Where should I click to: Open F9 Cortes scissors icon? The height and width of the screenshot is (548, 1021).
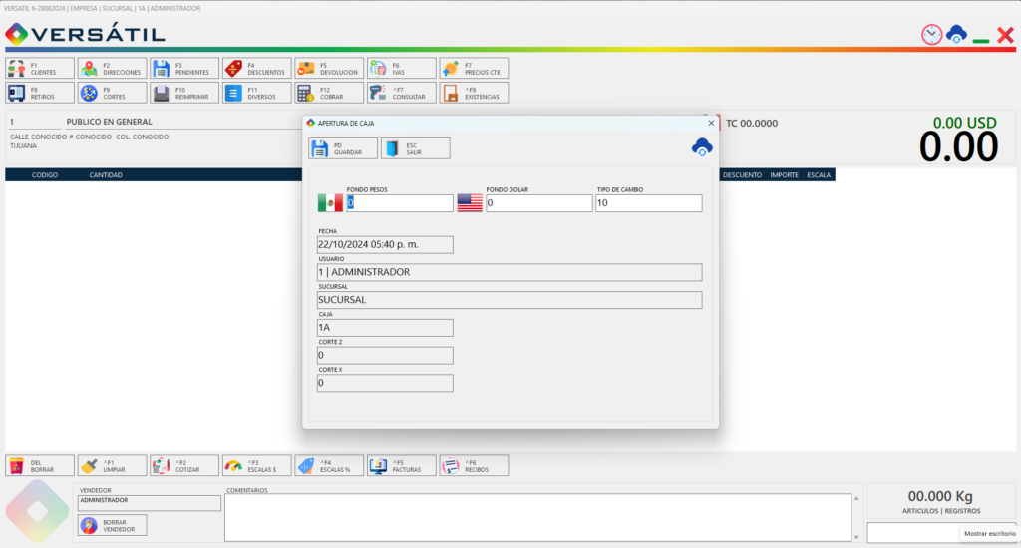pos(89,93)
